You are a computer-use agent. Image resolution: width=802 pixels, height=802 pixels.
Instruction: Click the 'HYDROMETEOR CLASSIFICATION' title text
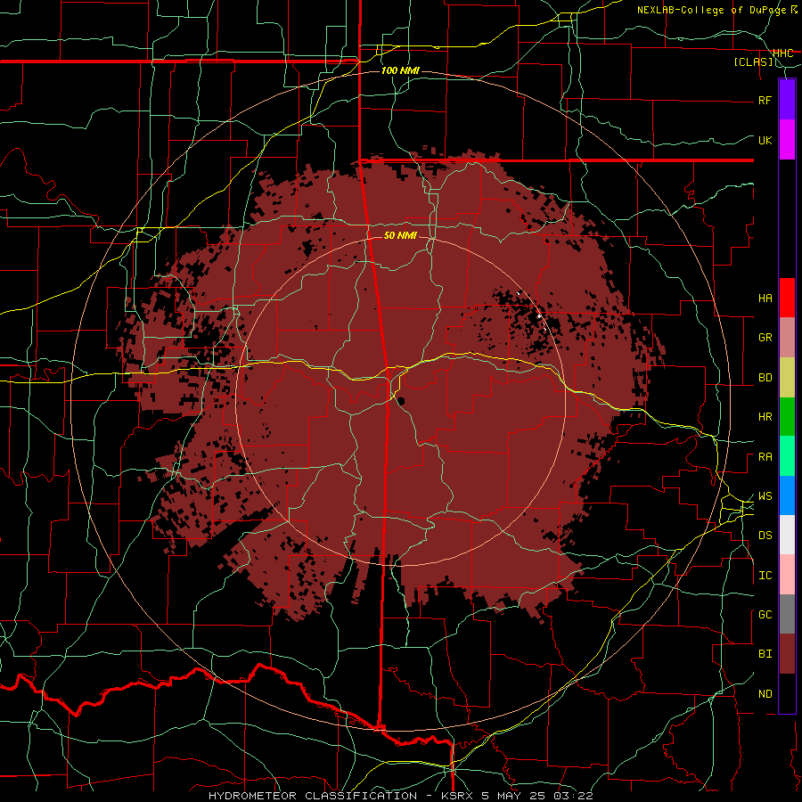pyautogui.click(x=313, y=796)
